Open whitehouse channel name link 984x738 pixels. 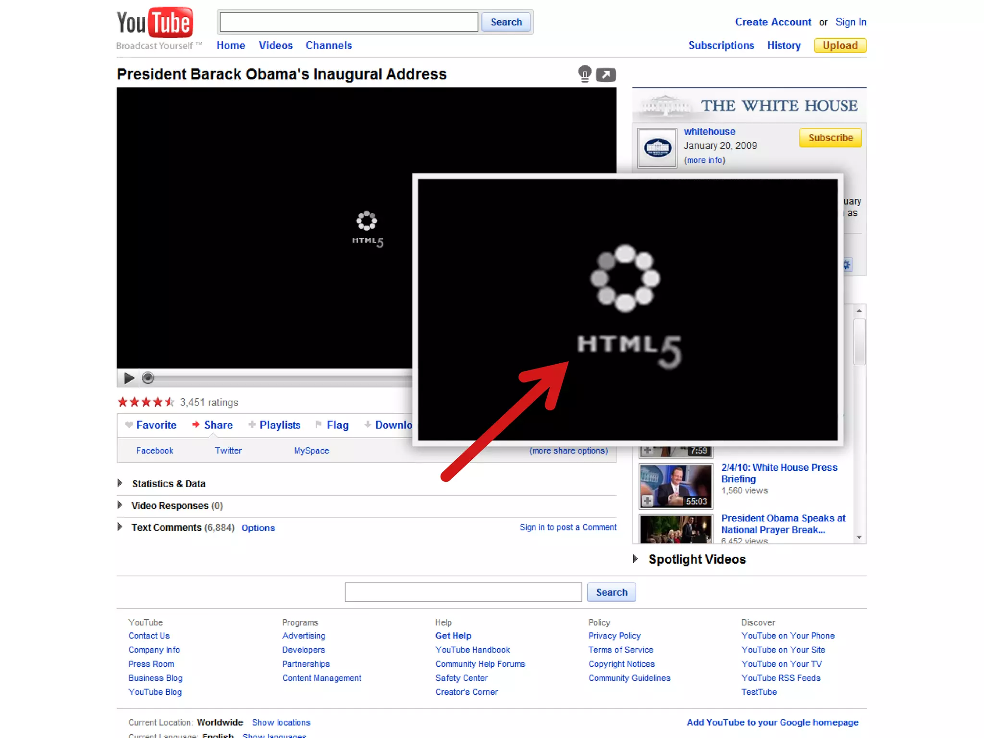coord(709,131)
